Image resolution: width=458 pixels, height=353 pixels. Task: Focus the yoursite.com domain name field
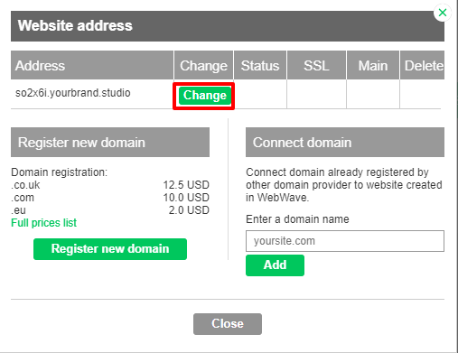pos(345,241)
